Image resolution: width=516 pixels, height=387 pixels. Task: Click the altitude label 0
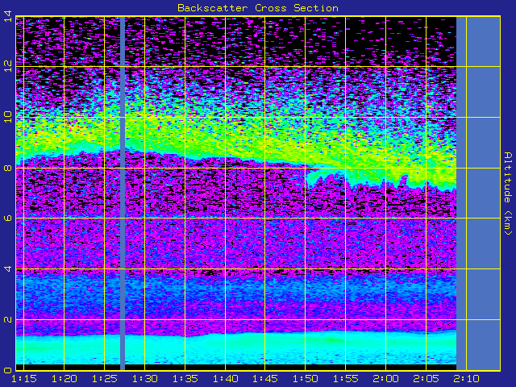point(8,370)
